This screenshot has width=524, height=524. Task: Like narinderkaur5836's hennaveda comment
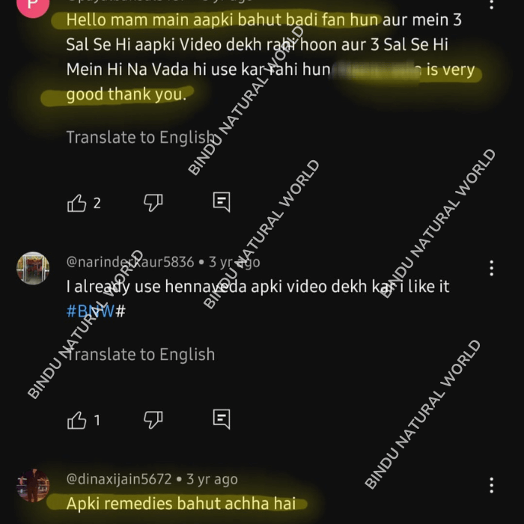click(x=76, y=420)
